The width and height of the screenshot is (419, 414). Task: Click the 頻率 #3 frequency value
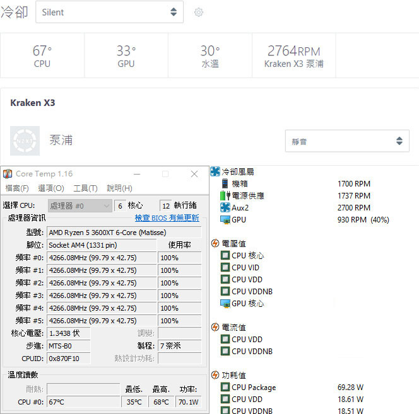click(x=102, y=296)
